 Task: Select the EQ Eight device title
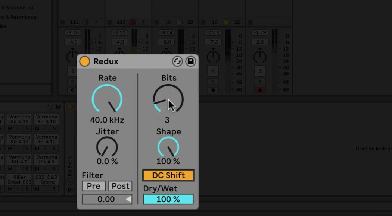[x=70, y=166]
